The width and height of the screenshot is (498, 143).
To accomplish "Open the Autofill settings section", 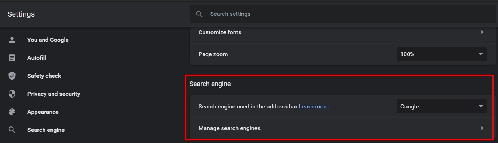I will click(37, 58).
